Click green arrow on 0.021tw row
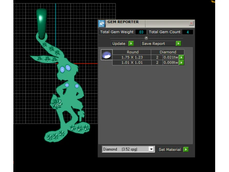The height and width of the screenshot is (172, 229). 181,57
